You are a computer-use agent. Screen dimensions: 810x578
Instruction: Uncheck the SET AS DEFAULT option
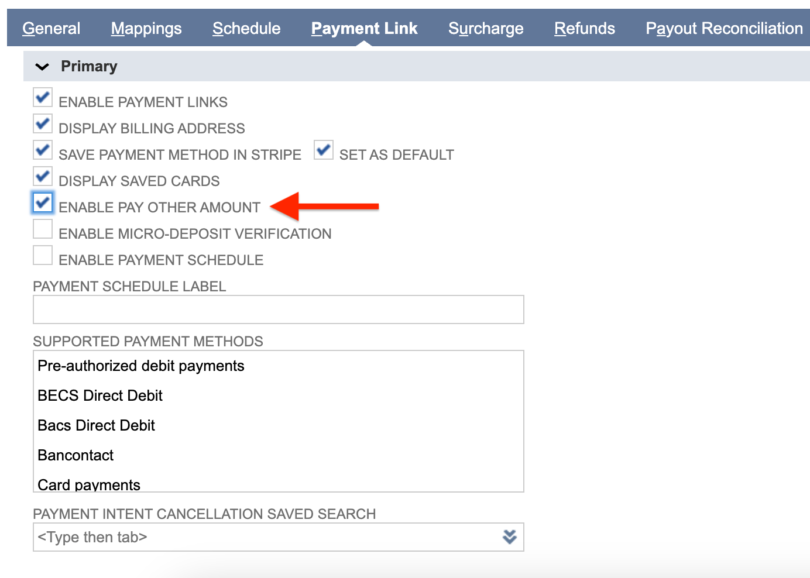323,150
